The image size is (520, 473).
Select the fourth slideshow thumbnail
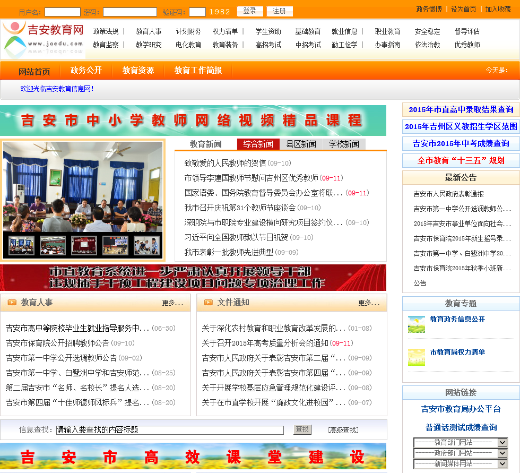pyautogui.click(x=115, y=245)
